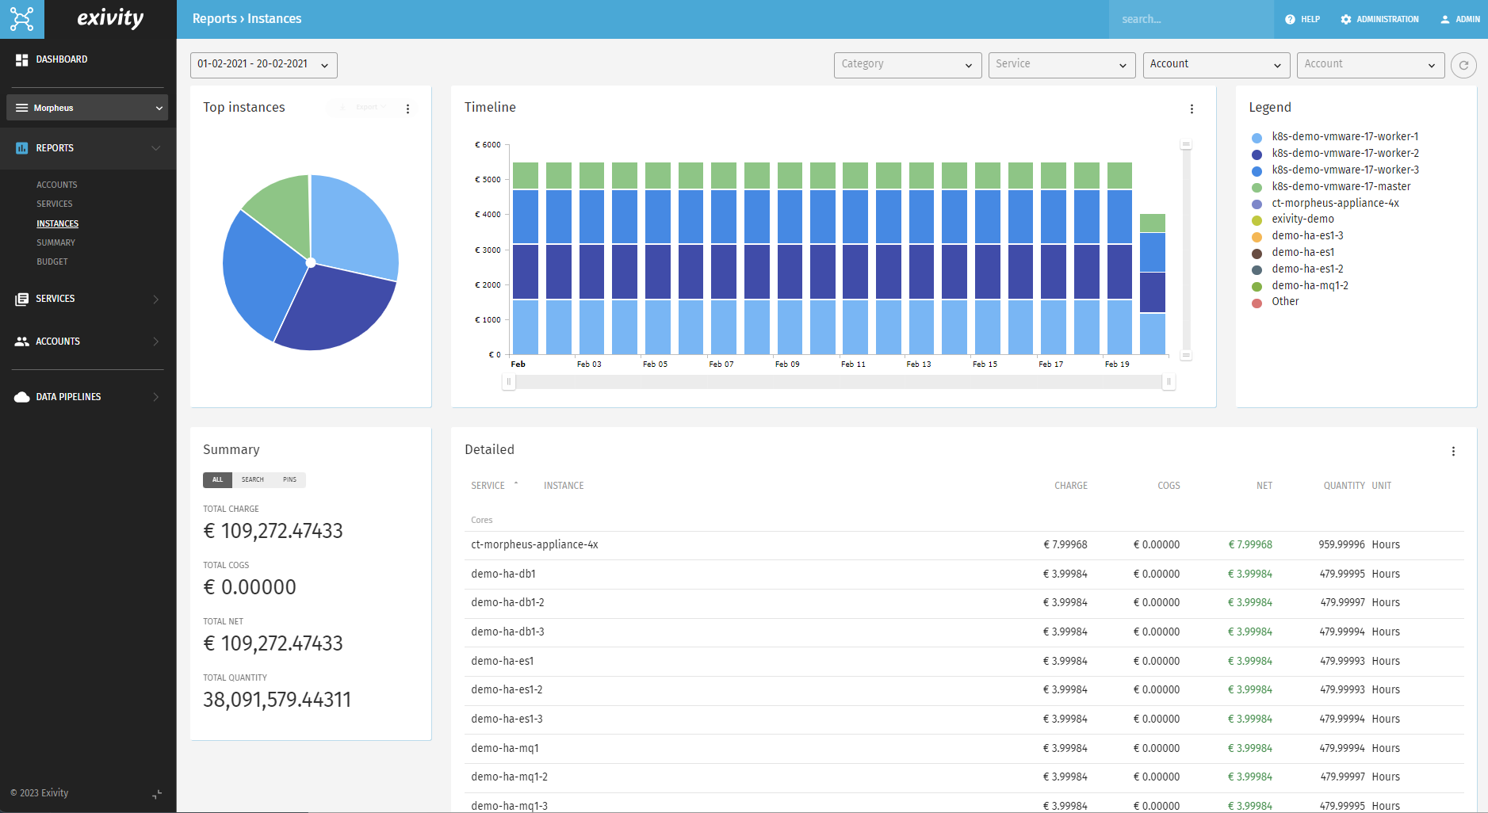The width and height of the screenshot is (1488, 813).
Task: Select the PINS tab in Summary
Action: point(290,480)
